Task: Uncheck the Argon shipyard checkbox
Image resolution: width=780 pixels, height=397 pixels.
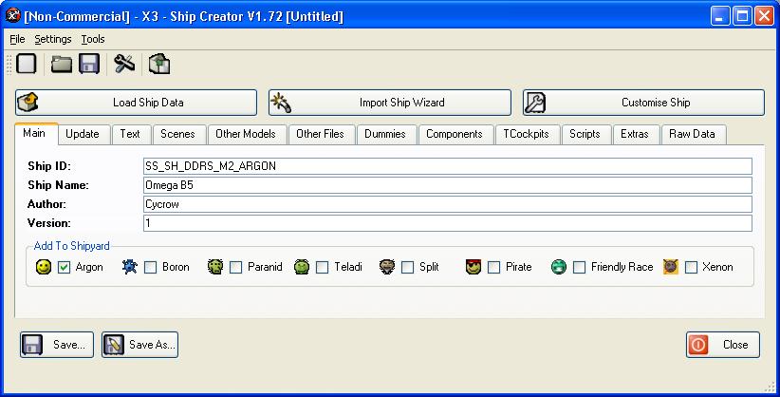Action: tap(65, 268)
